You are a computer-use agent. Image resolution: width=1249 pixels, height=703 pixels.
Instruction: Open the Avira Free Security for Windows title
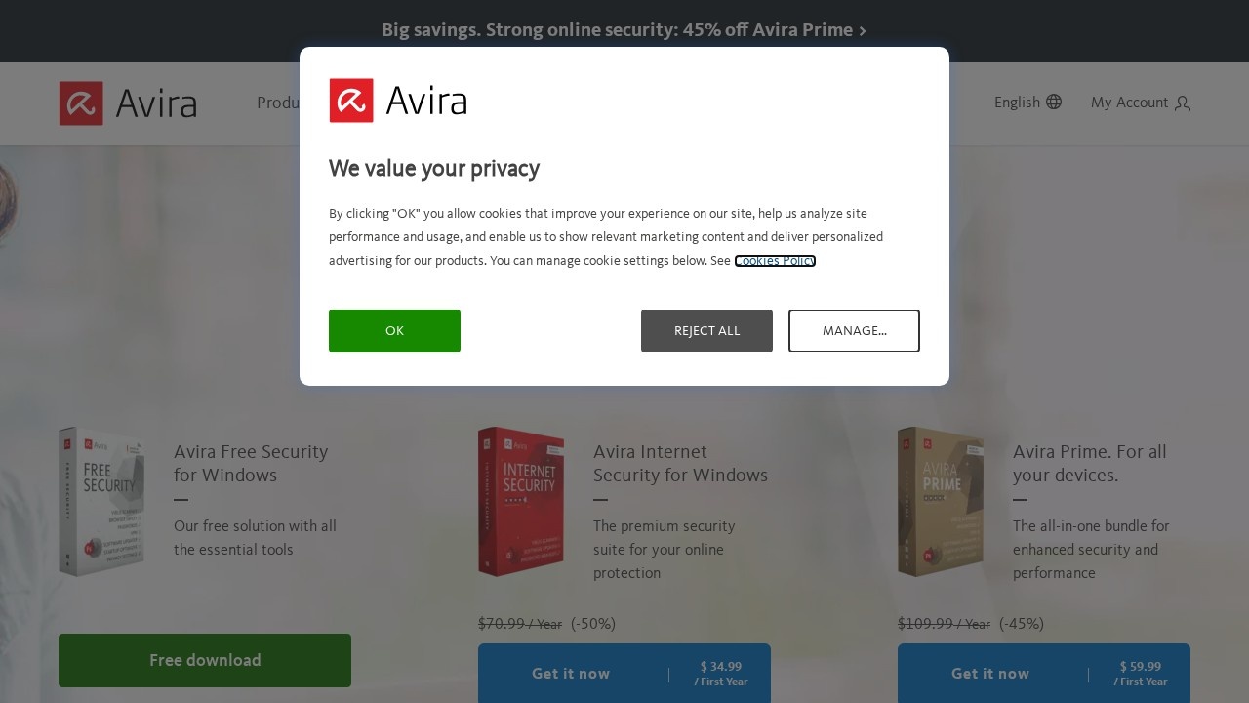pyautogui.click(x=251, y=464)
